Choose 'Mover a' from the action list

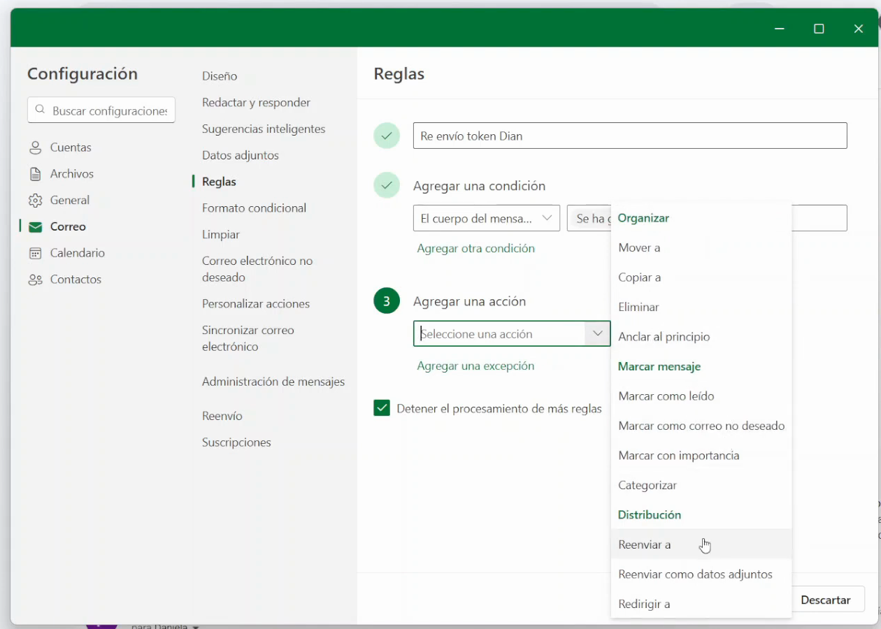click(x=701, y=247)
